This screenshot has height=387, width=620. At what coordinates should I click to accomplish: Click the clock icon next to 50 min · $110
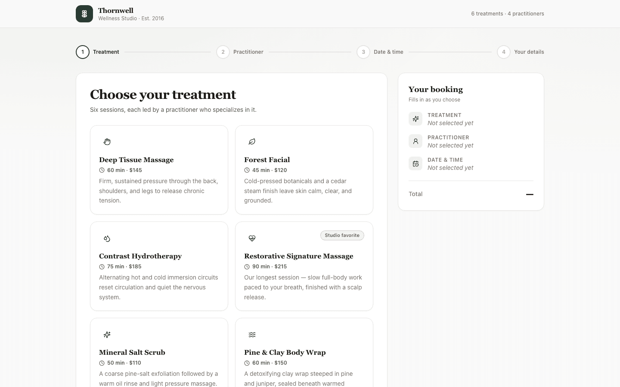tap(102, 363)
